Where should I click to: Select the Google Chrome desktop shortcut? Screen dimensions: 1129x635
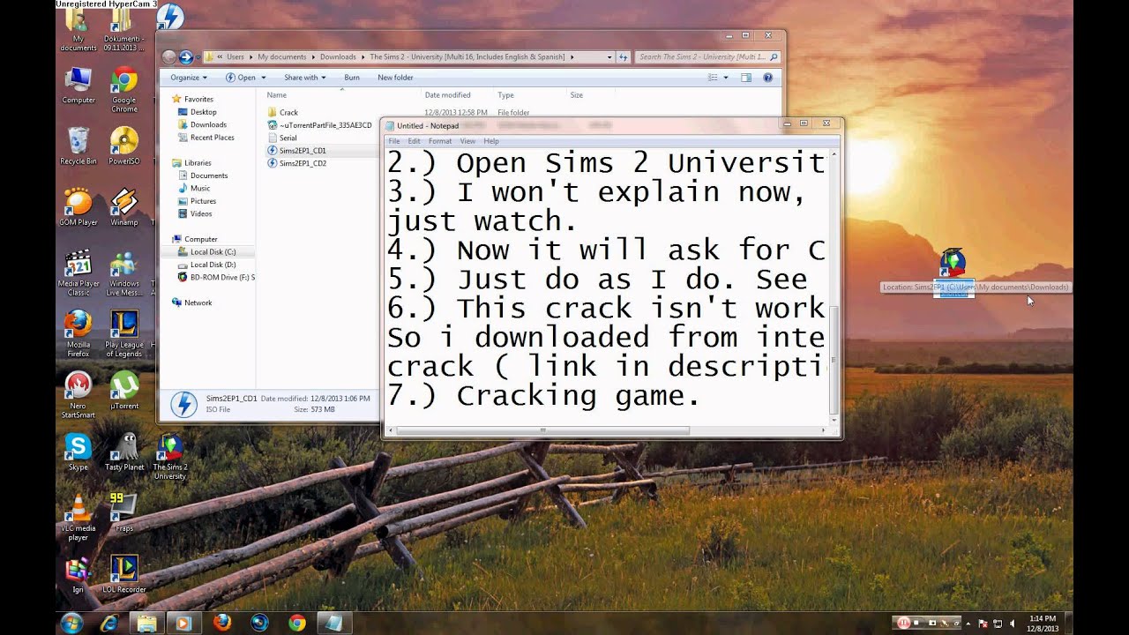coord(124,90)
